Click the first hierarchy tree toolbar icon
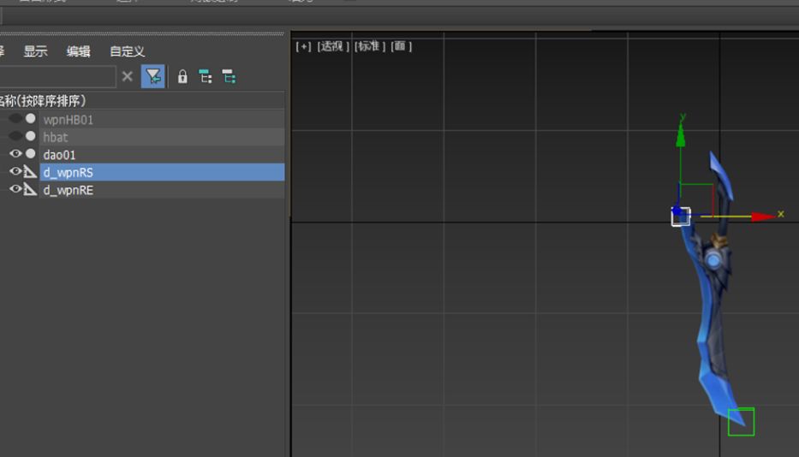The width and height of the screenshot is (799, 457). coord(206,76)
